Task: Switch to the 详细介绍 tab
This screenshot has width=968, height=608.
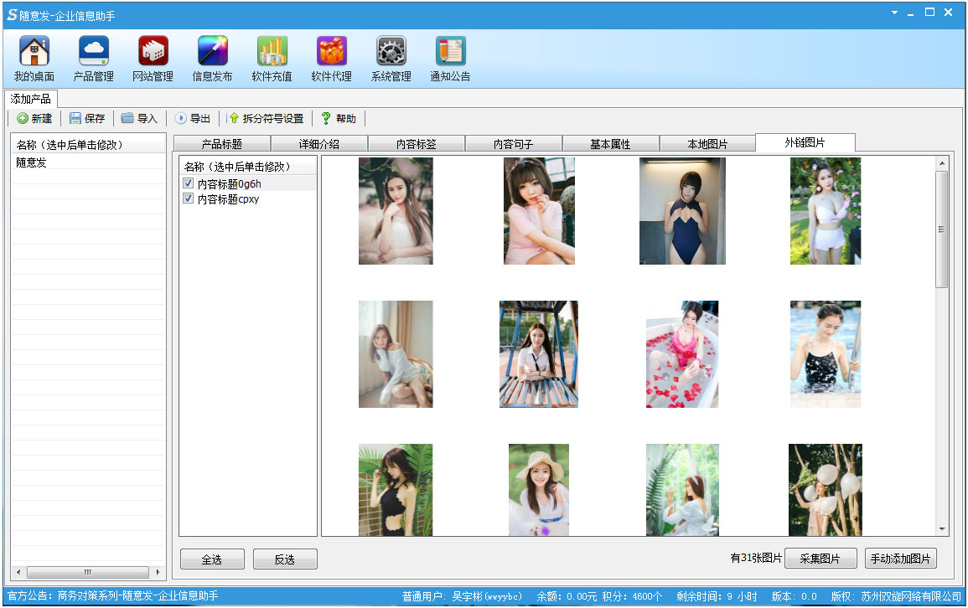Action: (x=319, y=144)
